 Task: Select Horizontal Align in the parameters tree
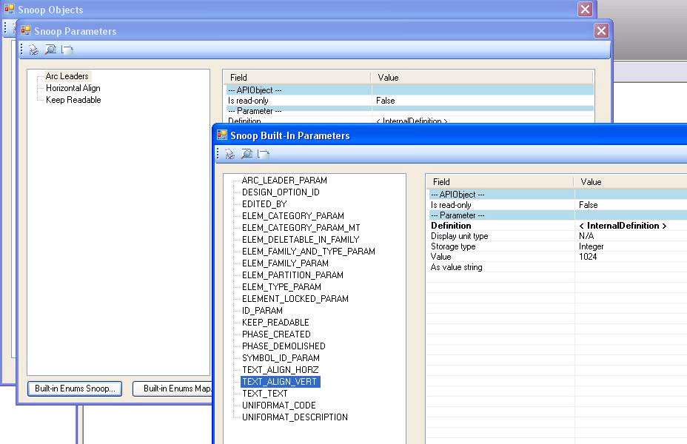tap(74, 87)
